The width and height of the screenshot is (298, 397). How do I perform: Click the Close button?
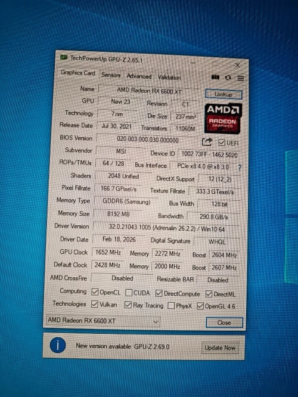[x=224, y=322]
